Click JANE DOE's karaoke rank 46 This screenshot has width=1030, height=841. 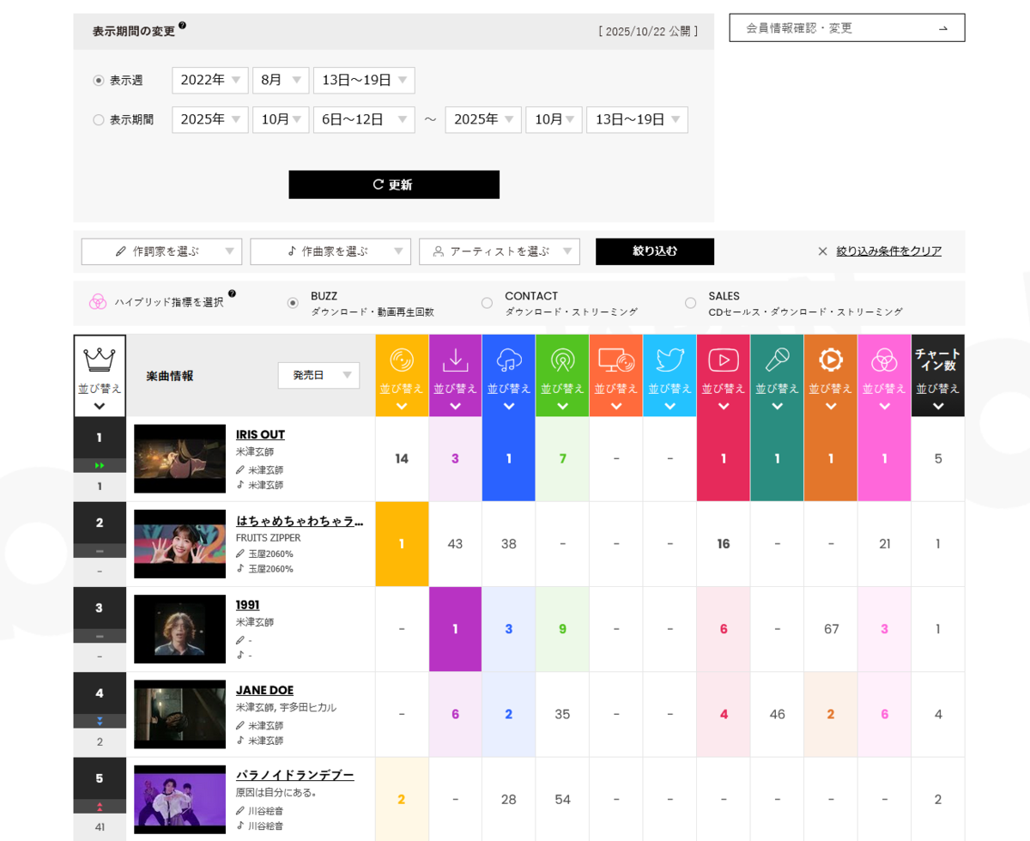777,715
